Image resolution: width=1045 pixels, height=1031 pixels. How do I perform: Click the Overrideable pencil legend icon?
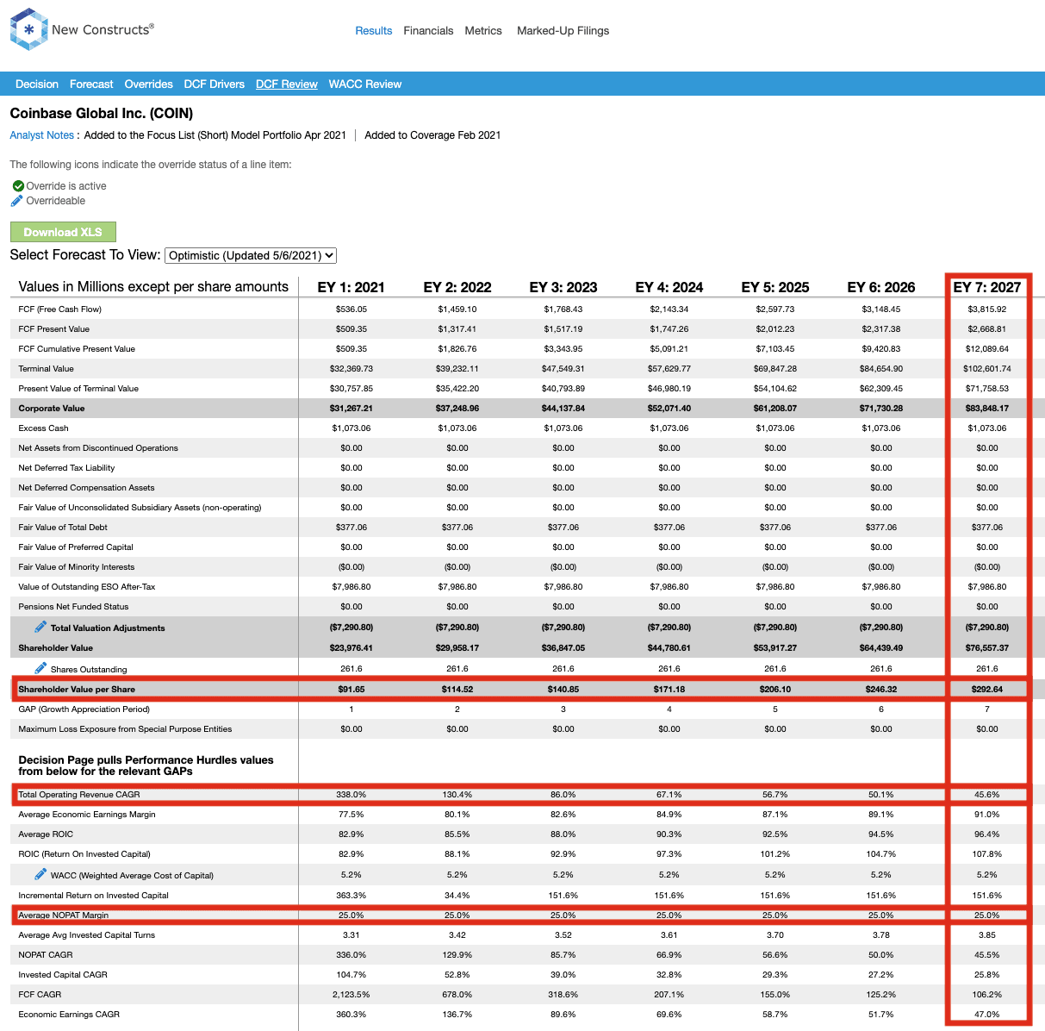coord(17,201)
